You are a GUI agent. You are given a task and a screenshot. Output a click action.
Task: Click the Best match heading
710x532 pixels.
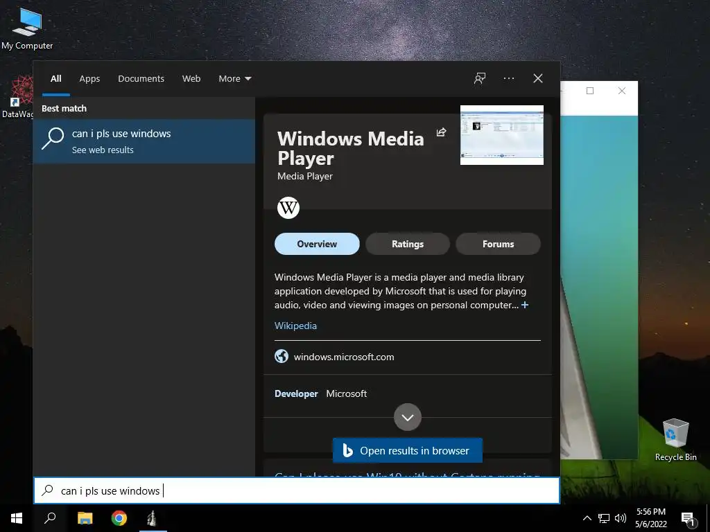pos(64,108)
